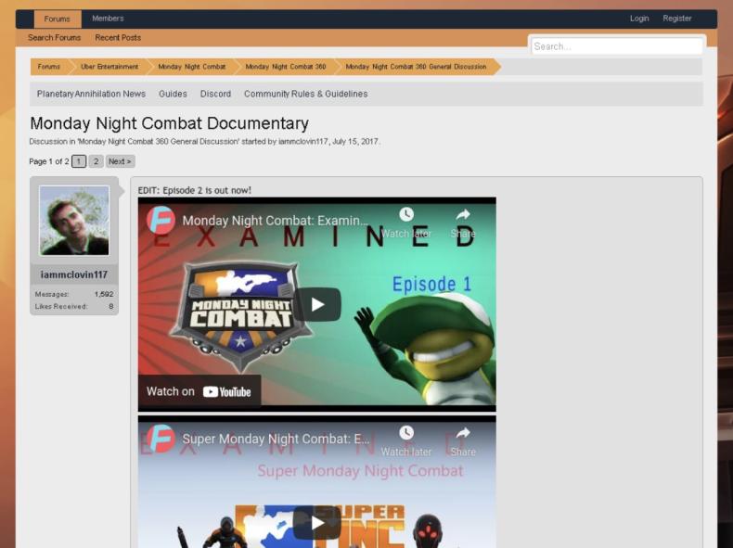Open Recent Posts
The height and width of the screenshot is (548, 733).
point(118,38)
